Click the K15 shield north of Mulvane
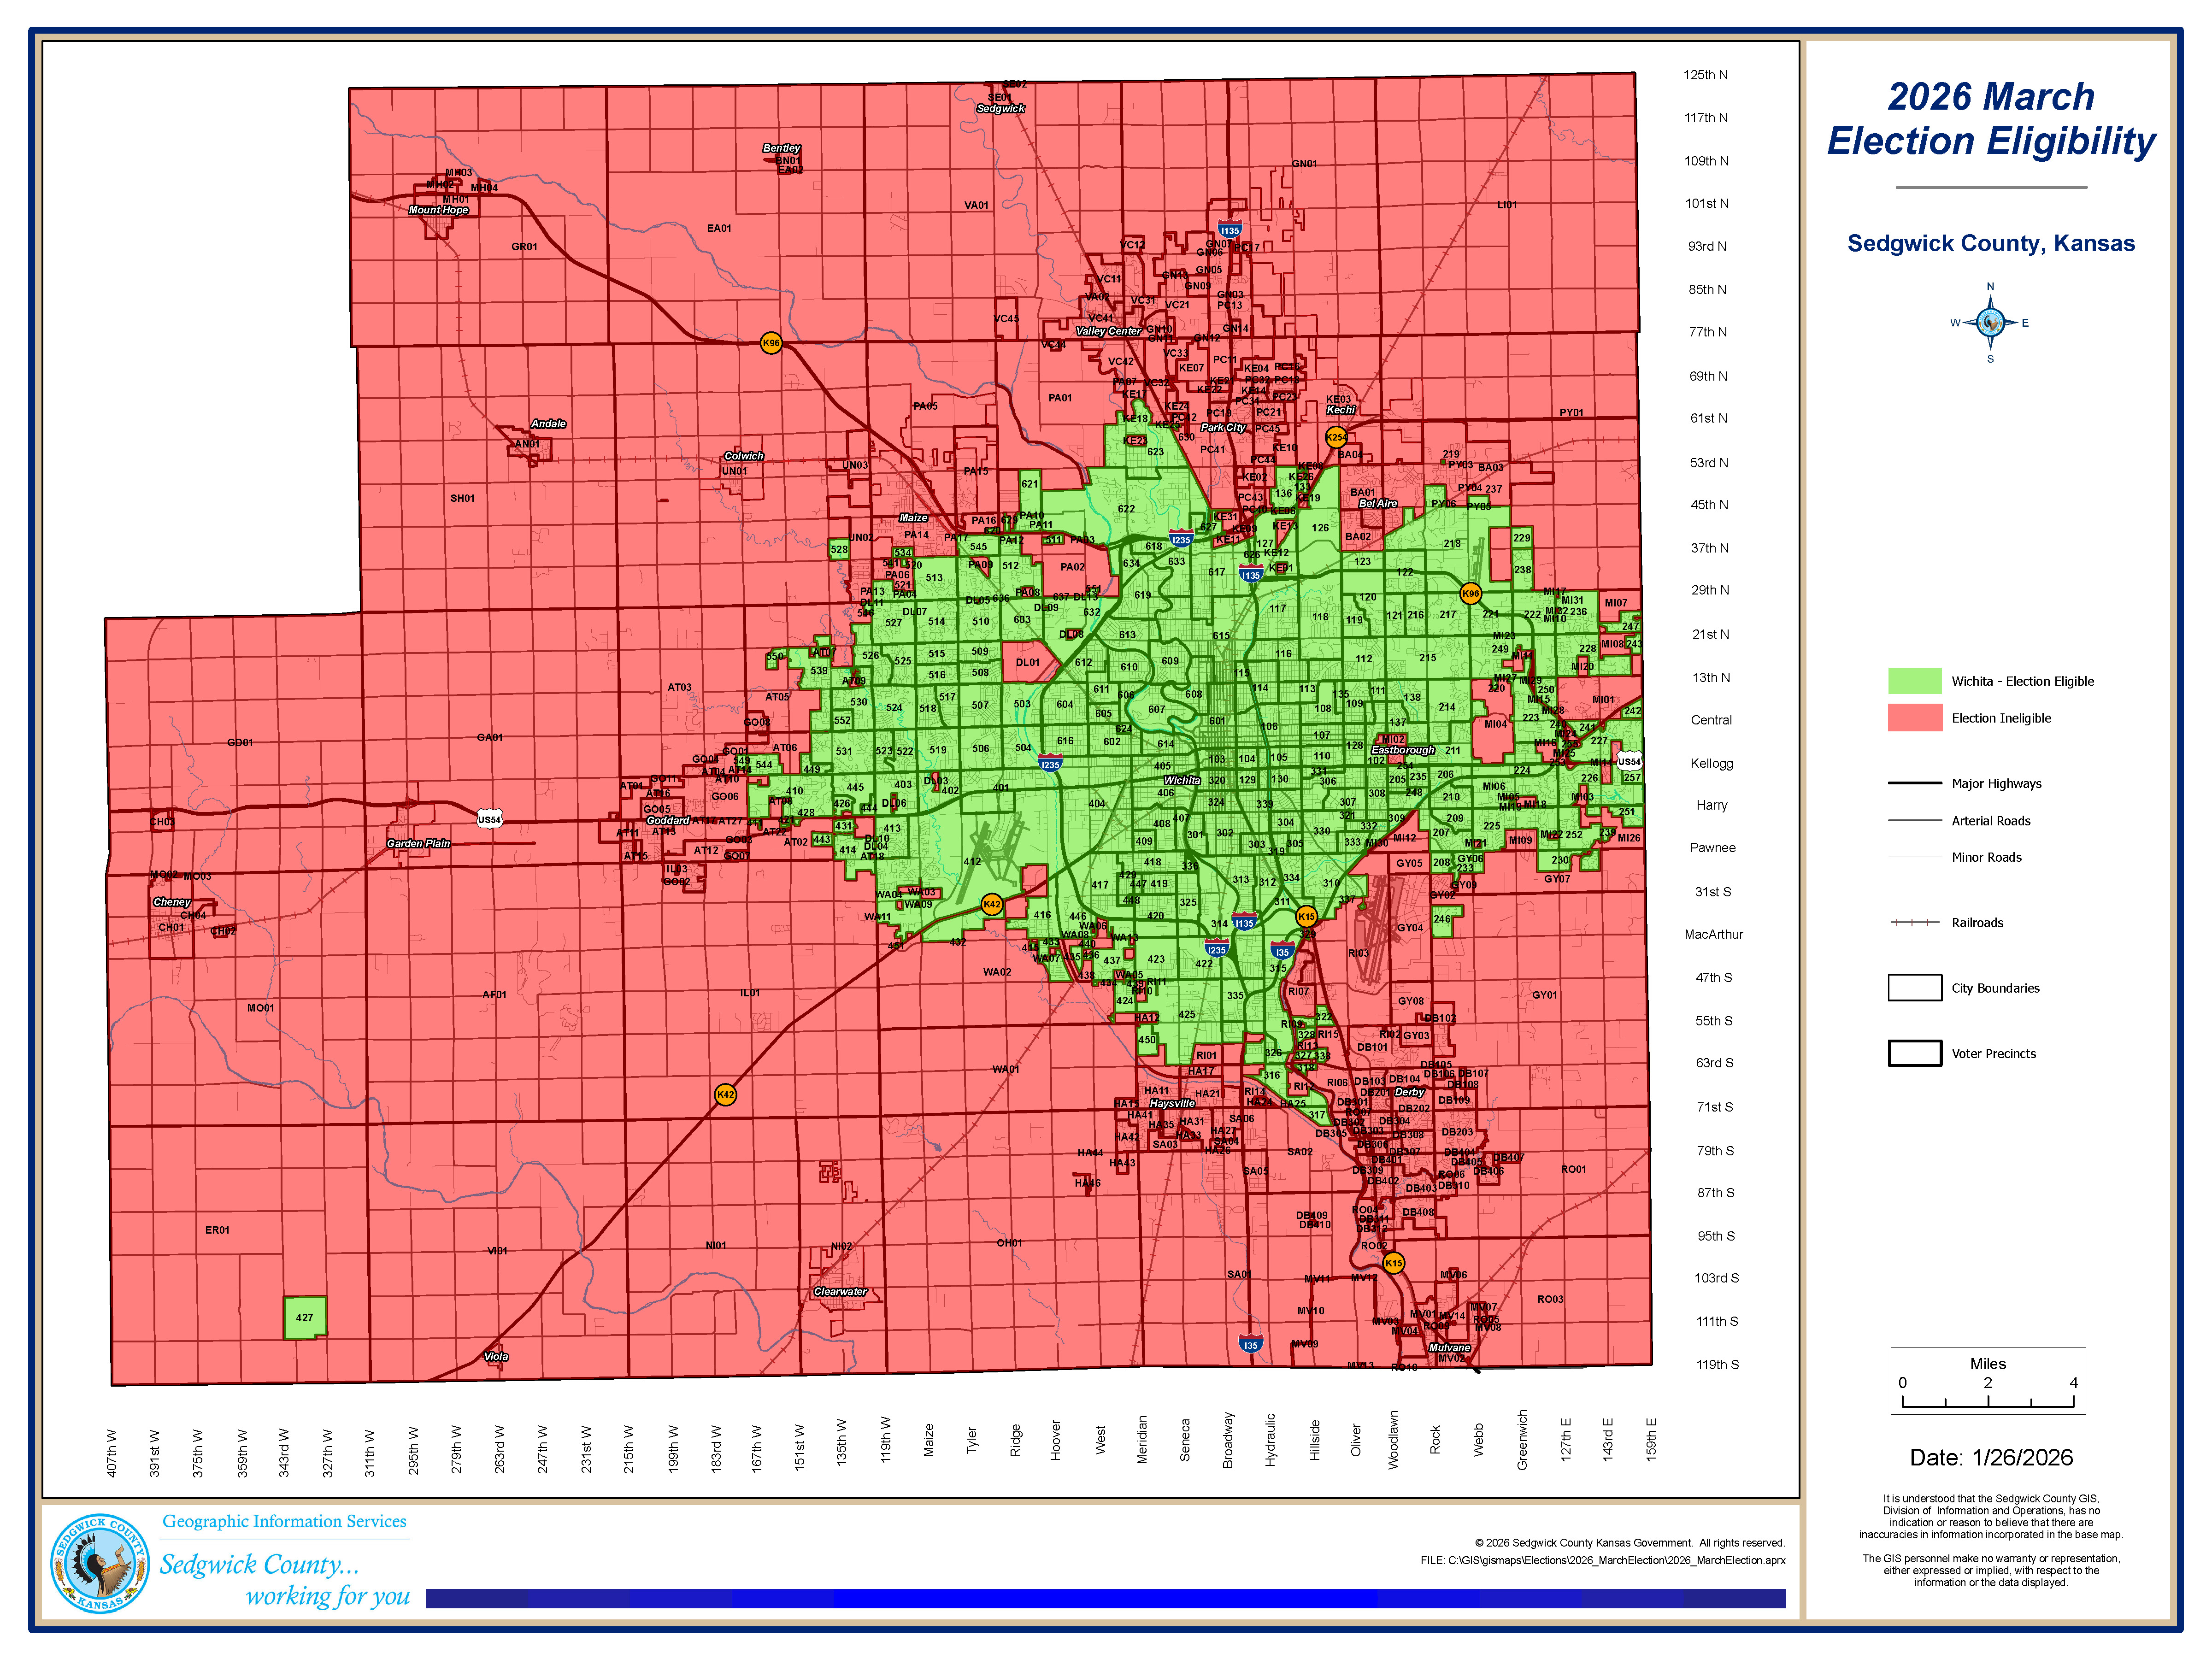2212x1659 pixels. tap(1393, 1263)
